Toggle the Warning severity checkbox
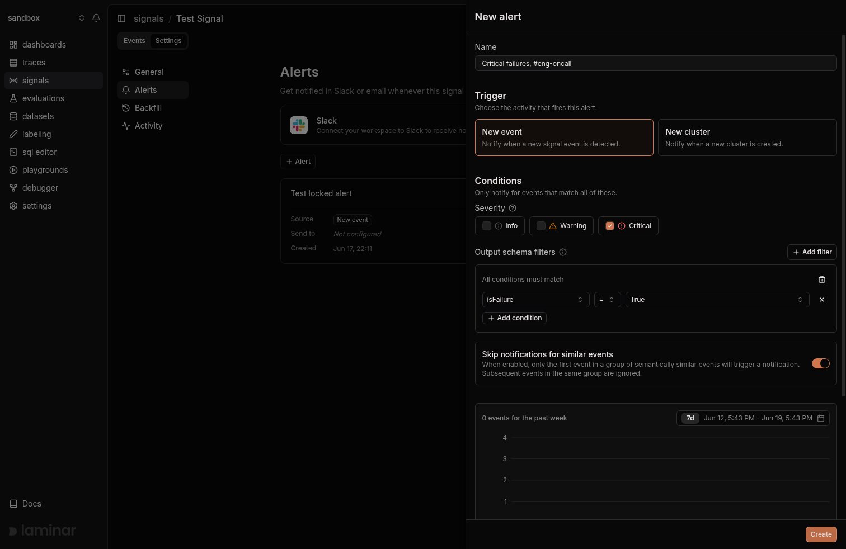Viewport: 846px width, 549px height. (541, 226)
